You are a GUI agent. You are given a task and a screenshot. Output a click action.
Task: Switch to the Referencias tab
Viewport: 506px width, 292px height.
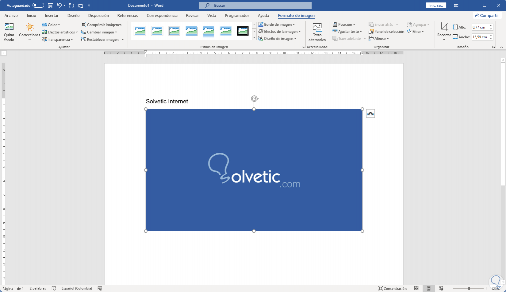[x=128, y=16]
